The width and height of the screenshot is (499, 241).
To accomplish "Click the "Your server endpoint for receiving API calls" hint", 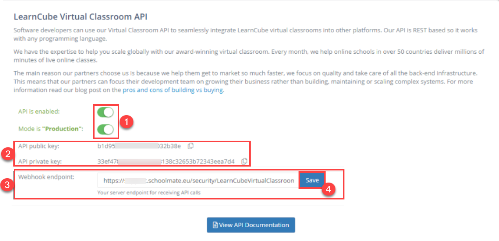I will tap(149, 192).
